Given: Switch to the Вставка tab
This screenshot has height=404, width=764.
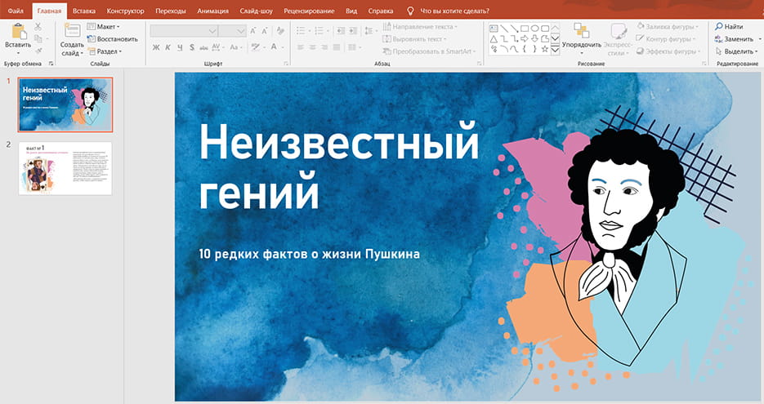Looking at the screenshot, I should click(x=83, y=11).
